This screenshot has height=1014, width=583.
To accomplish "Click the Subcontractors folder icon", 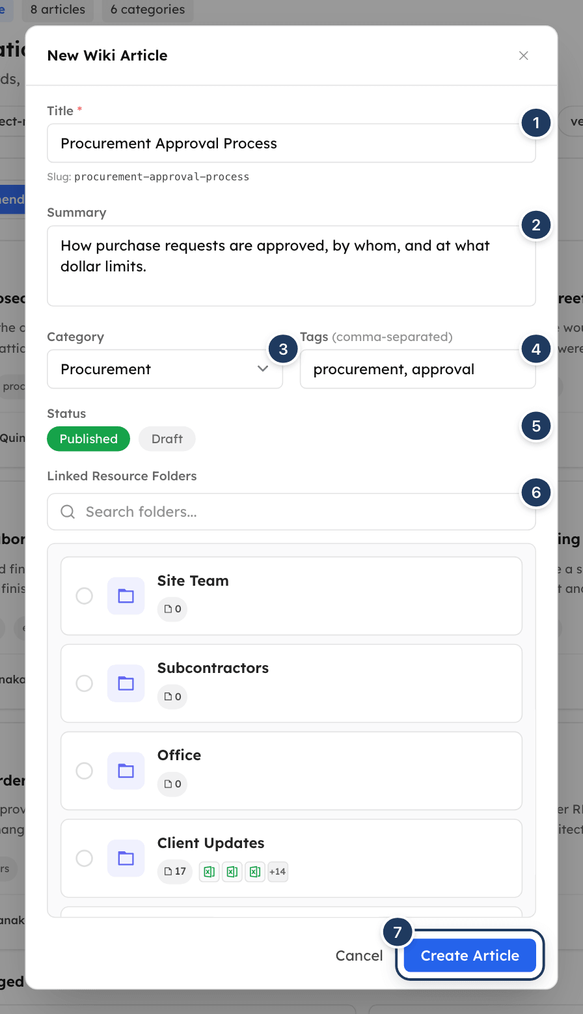I will tap(126, 683).
